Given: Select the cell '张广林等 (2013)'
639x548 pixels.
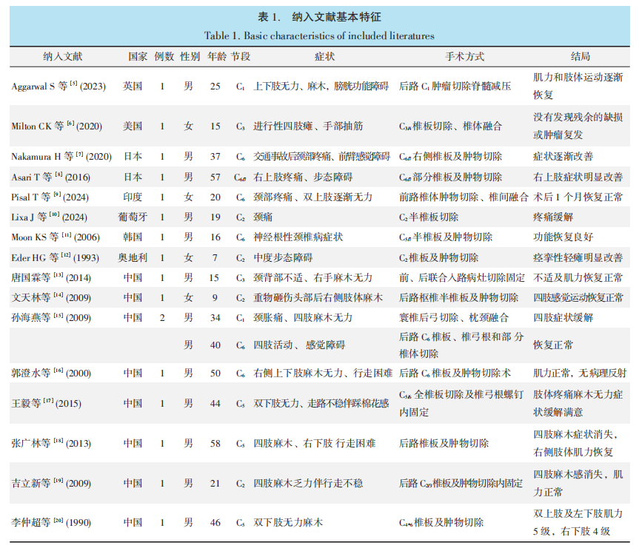Looking at the screenshot, I should 51,444.
